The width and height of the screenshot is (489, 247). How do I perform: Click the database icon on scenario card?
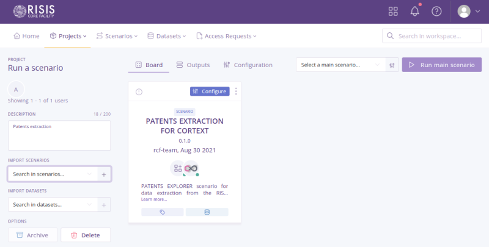point(207,212)
